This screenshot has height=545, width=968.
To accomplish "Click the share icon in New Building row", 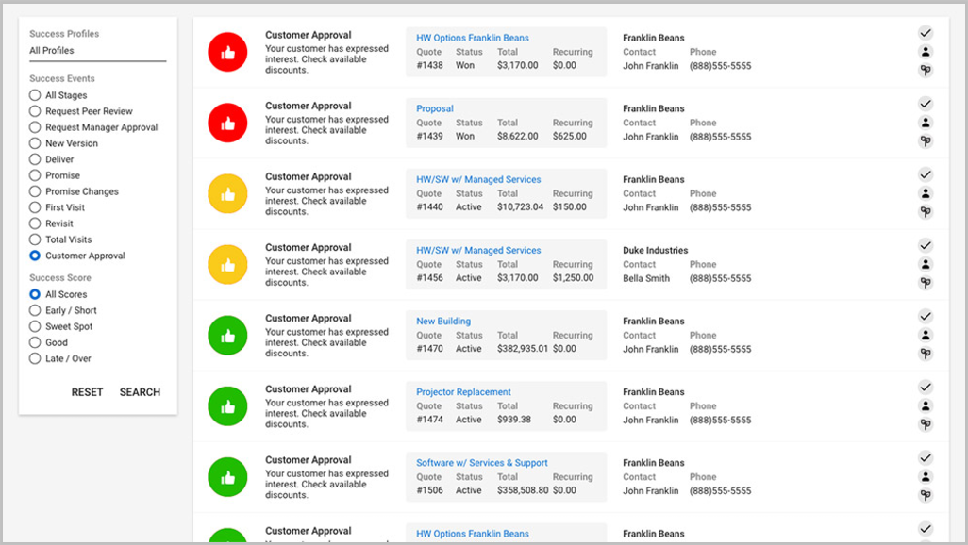I will [x=926, y=354].
